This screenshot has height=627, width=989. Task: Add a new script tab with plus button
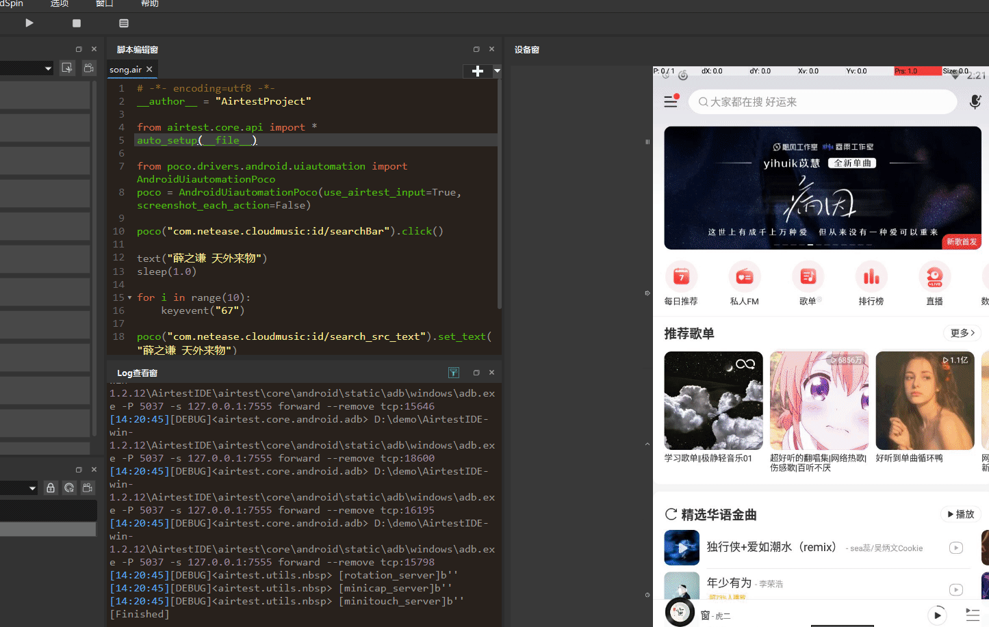tap(478, 70)
